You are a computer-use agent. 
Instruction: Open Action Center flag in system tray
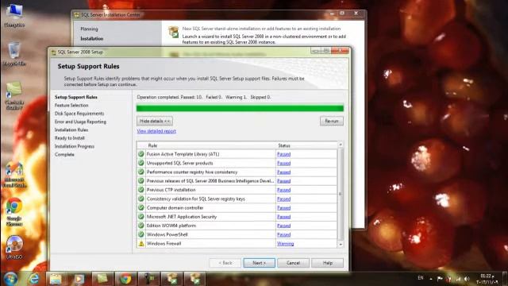[440, 279]
